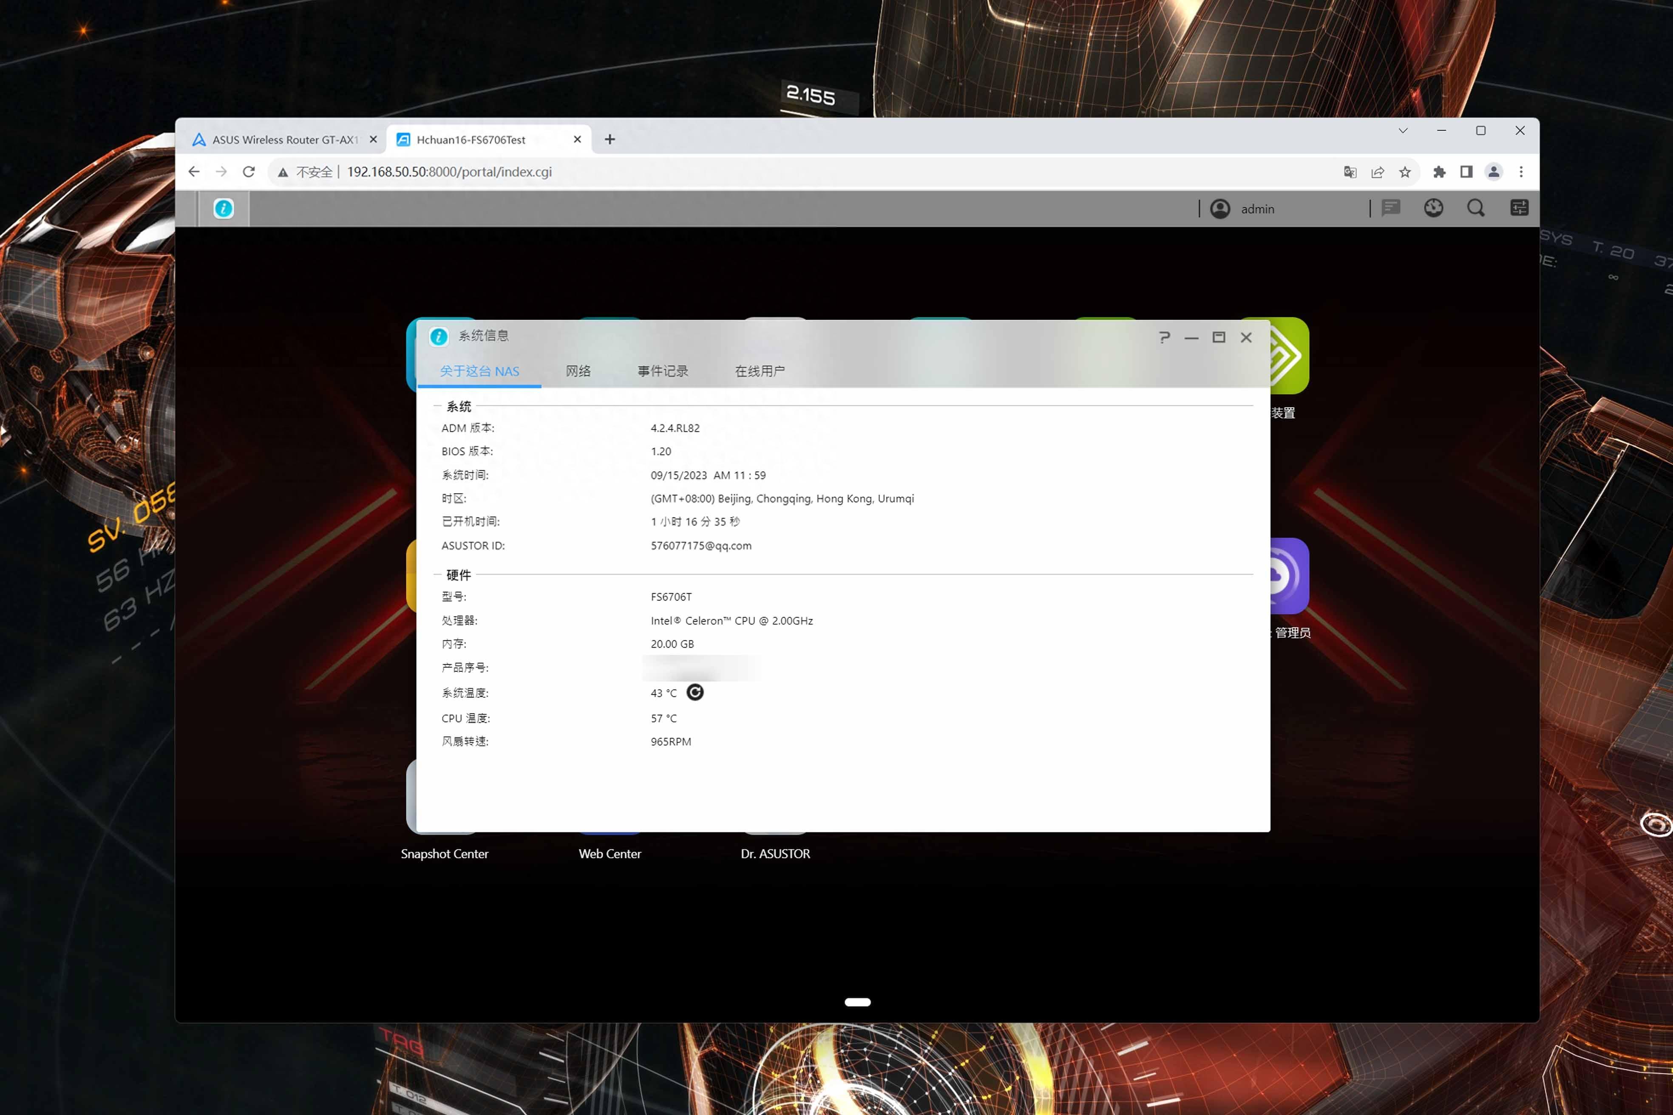Click the processor value Intel Celeron CPU
Image resolution: width=1673 pixels, height=1115 pixels.
[x=731, y=621]
